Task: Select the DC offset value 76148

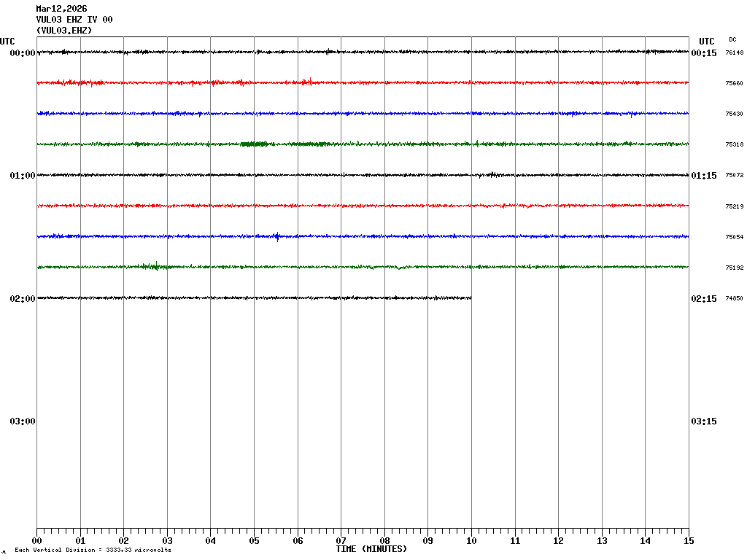Action: (734, 53)
